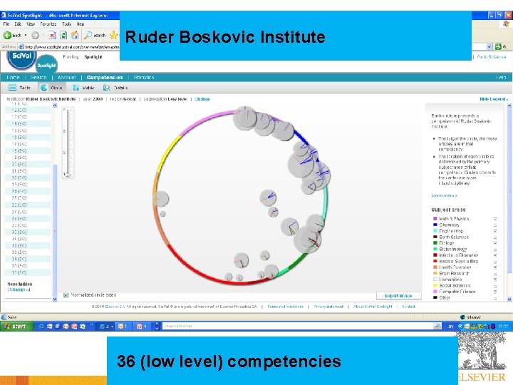Toggle Chemistry legend checkbox

[x=495, y=225]
